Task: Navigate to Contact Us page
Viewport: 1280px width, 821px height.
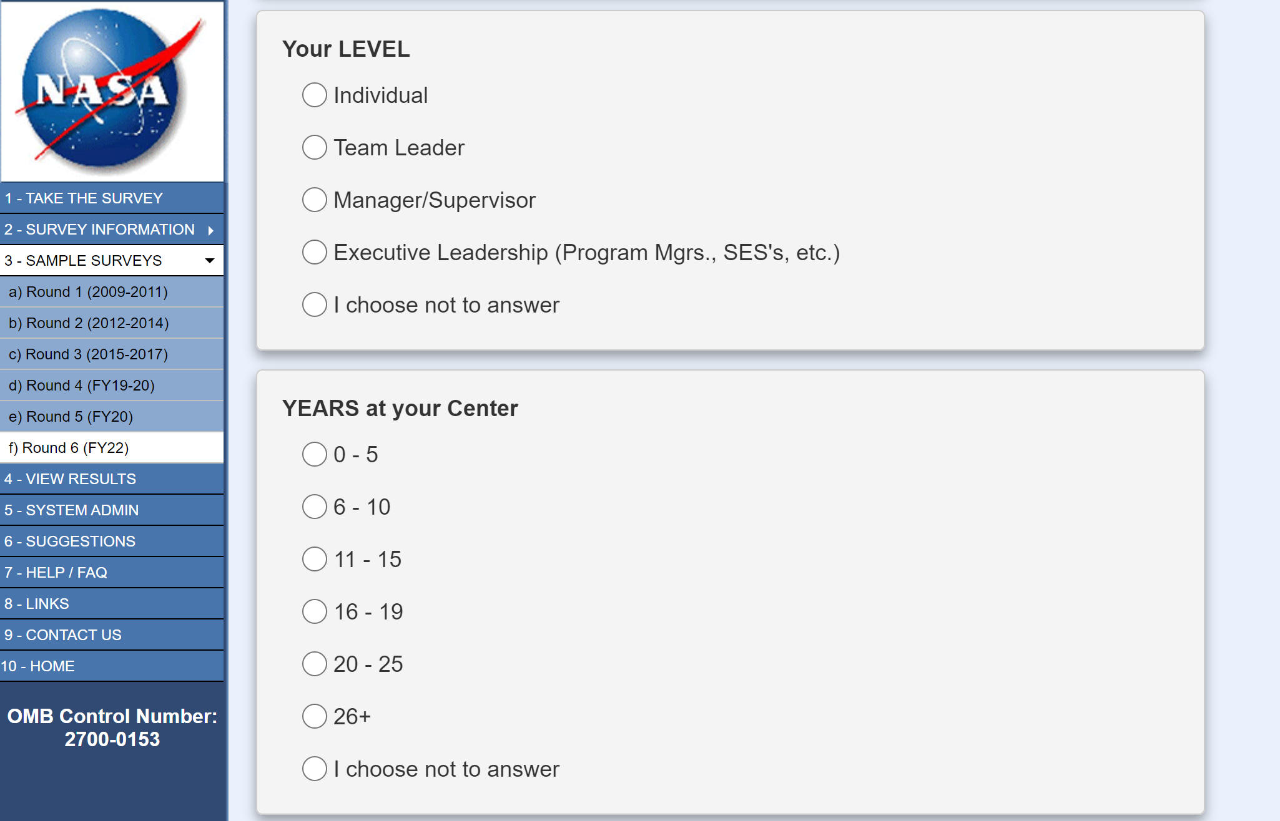Action: pyautogui.click(x=63, y=635)
